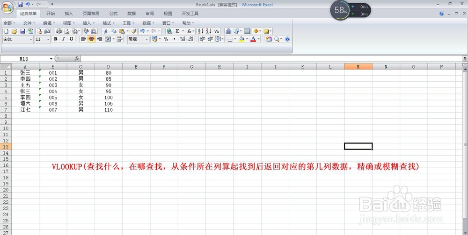The image size is (468, 235).
Task: Run the spelling check icon
Action: pos(86,31)
